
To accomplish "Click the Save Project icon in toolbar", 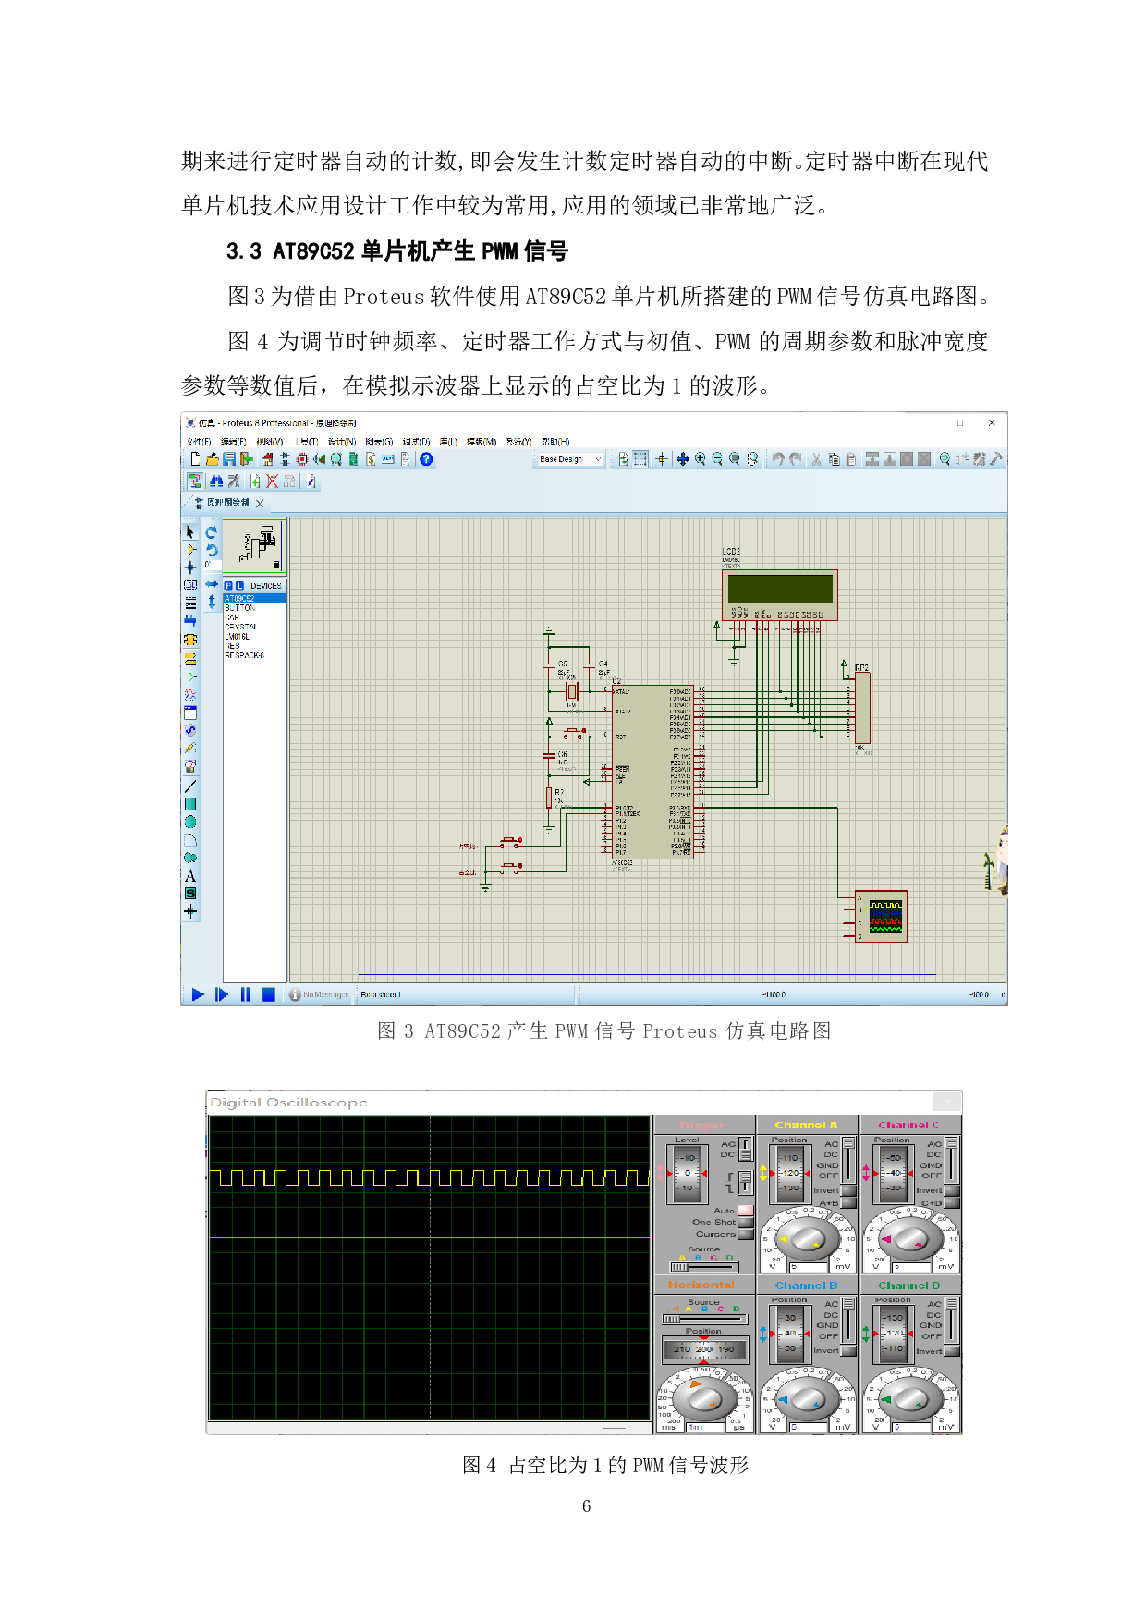I will coord(228,459).
